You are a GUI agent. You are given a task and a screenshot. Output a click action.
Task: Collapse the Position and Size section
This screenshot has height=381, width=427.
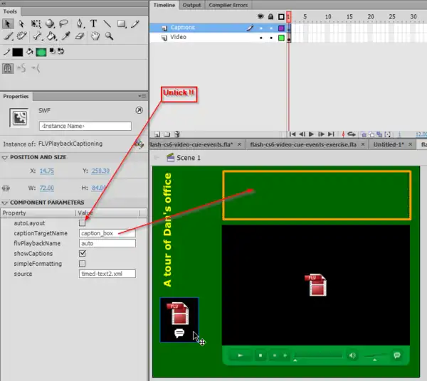point(5,157)
